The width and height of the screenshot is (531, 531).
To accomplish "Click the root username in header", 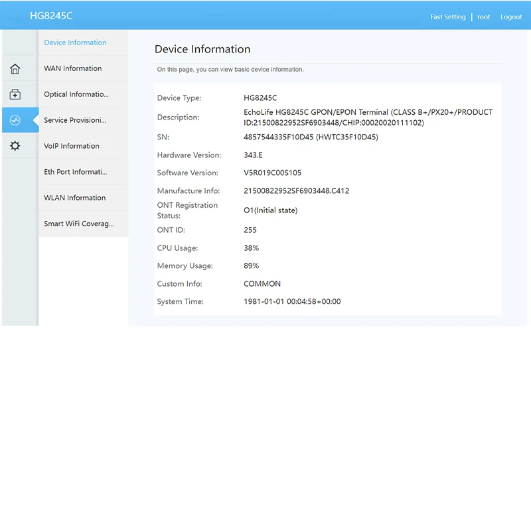I will pyautogui.click(x=484, y=17).
